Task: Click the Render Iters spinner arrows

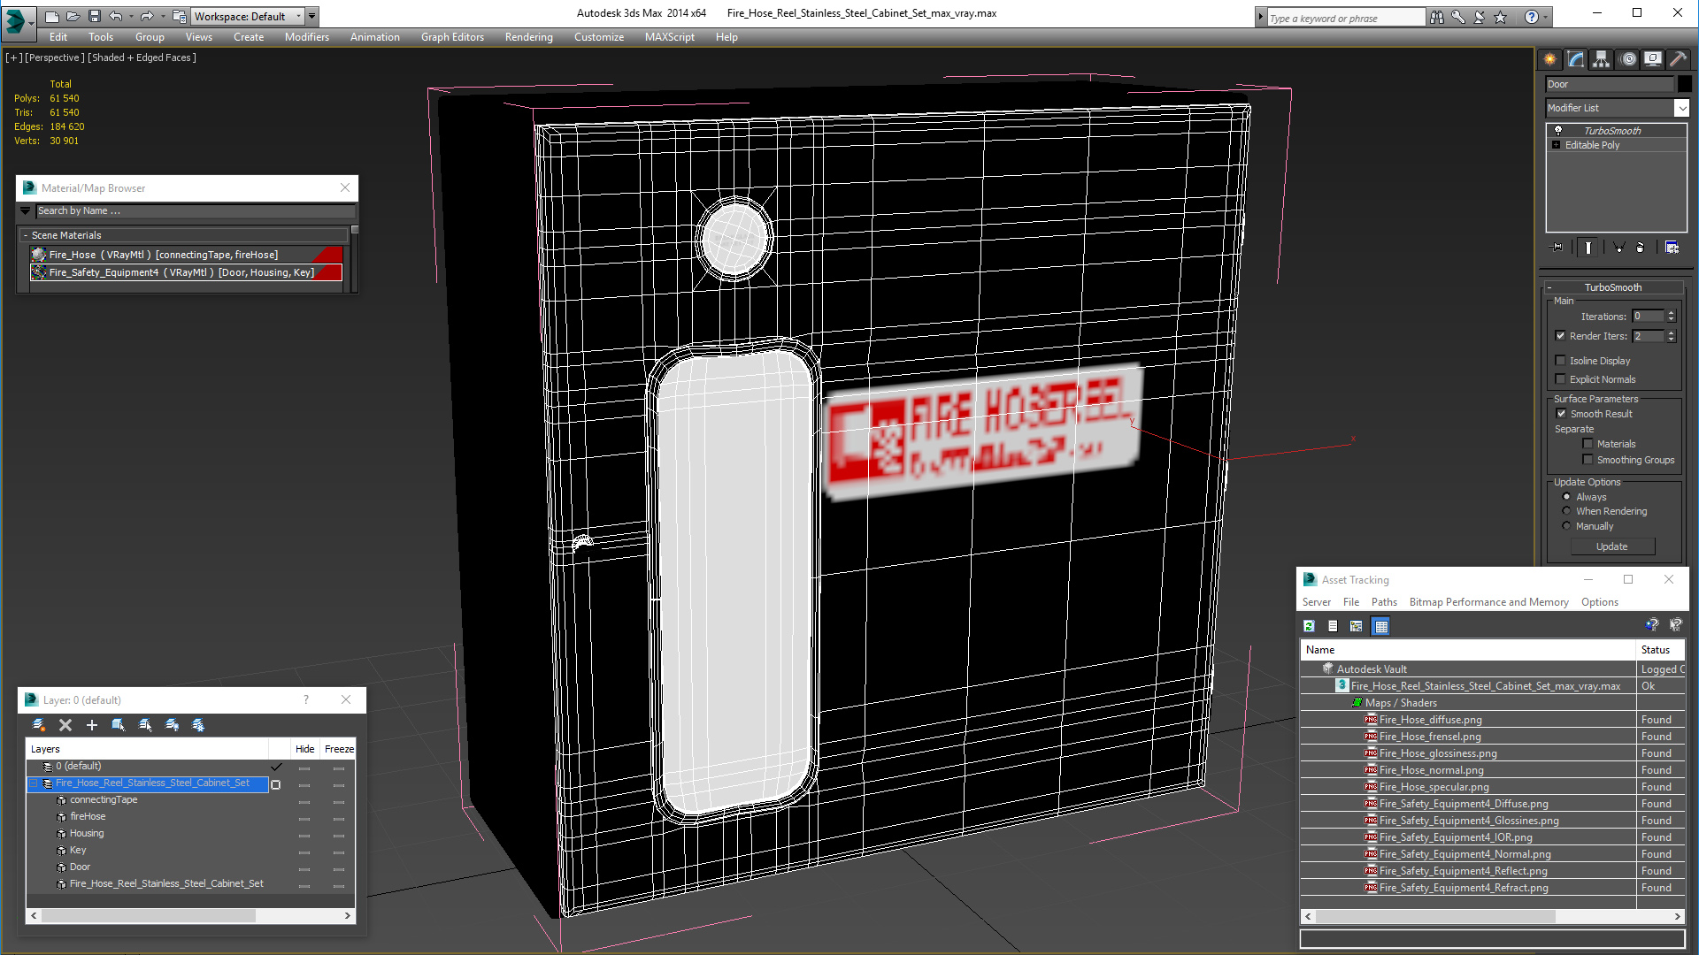Action: (x=1671, y=336)
